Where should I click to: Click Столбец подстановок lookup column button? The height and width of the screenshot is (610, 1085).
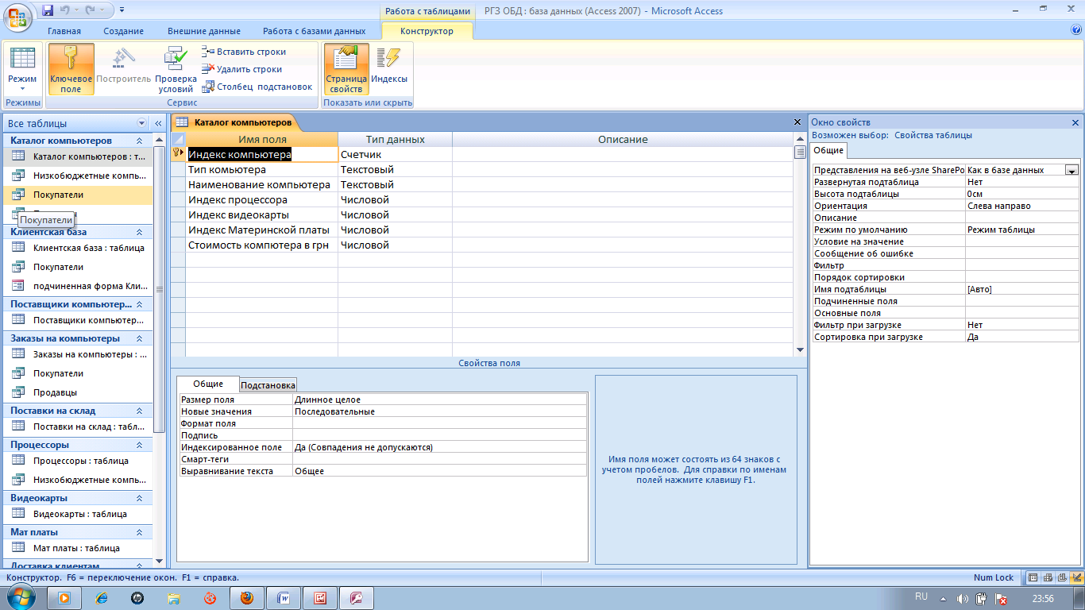tap(258, 87)
